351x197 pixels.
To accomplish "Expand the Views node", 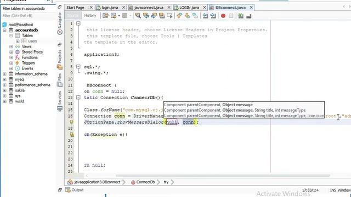I will click(11, 47).
